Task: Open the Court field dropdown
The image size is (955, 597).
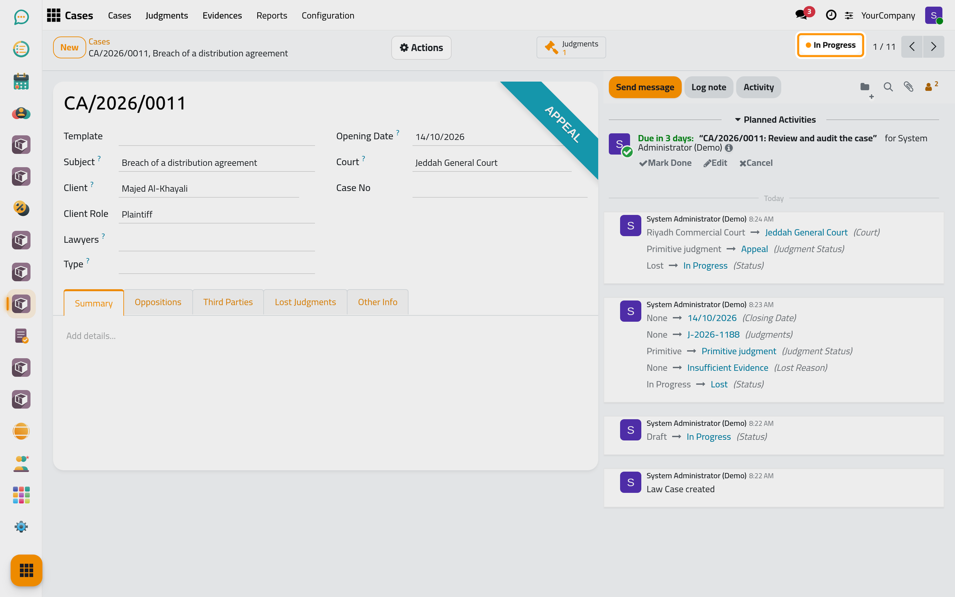Action: (x=491, y=163)
